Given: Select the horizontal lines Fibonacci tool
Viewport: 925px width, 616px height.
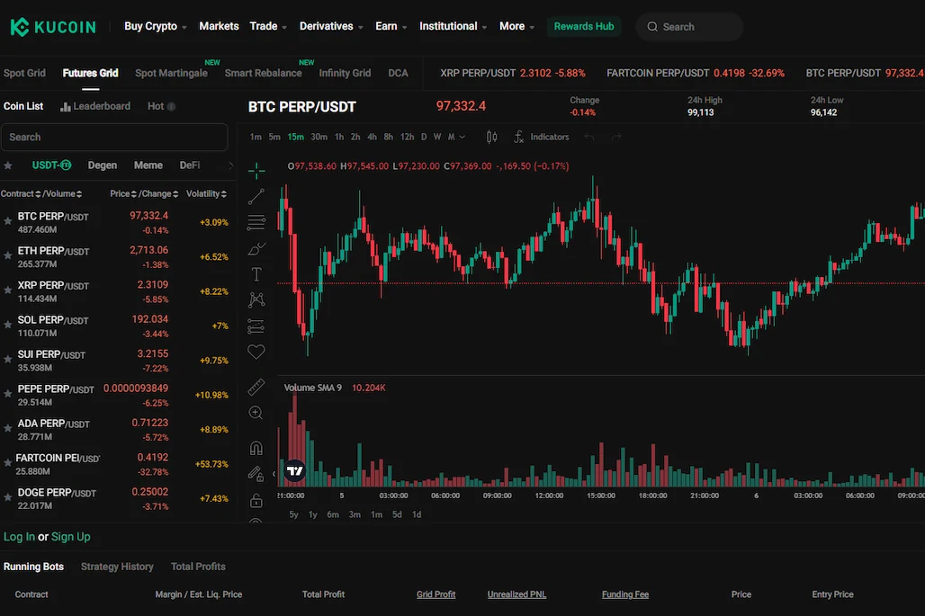Looking at the screenshot, I should coord(256,222).
